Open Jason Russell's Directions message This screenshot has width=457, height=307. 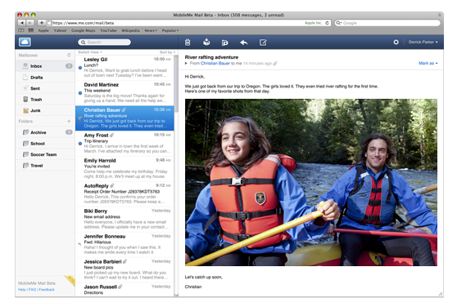(124, 290)
